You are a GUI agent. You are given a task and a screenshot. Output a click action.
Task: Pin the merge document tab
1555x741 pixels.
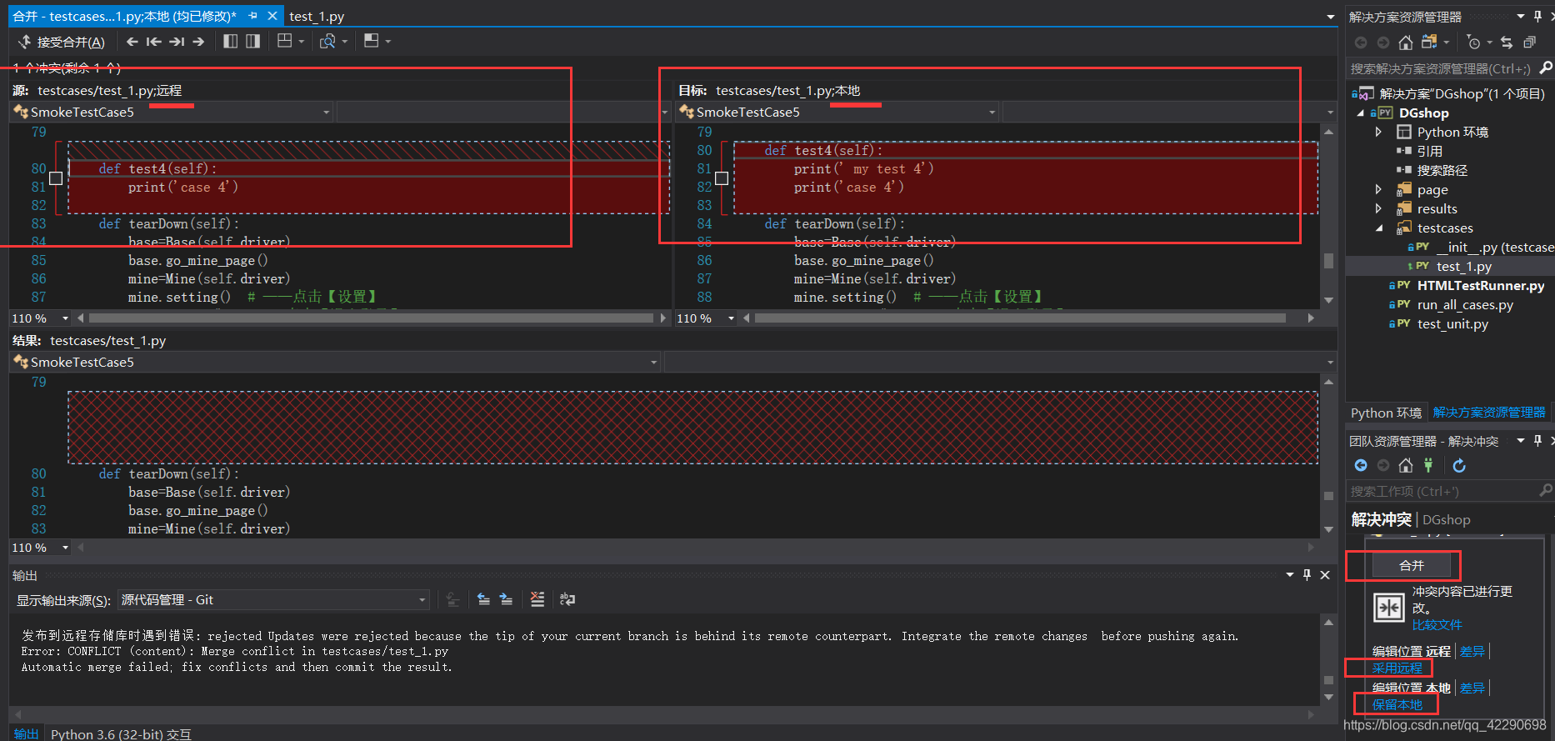coord(252,16)
